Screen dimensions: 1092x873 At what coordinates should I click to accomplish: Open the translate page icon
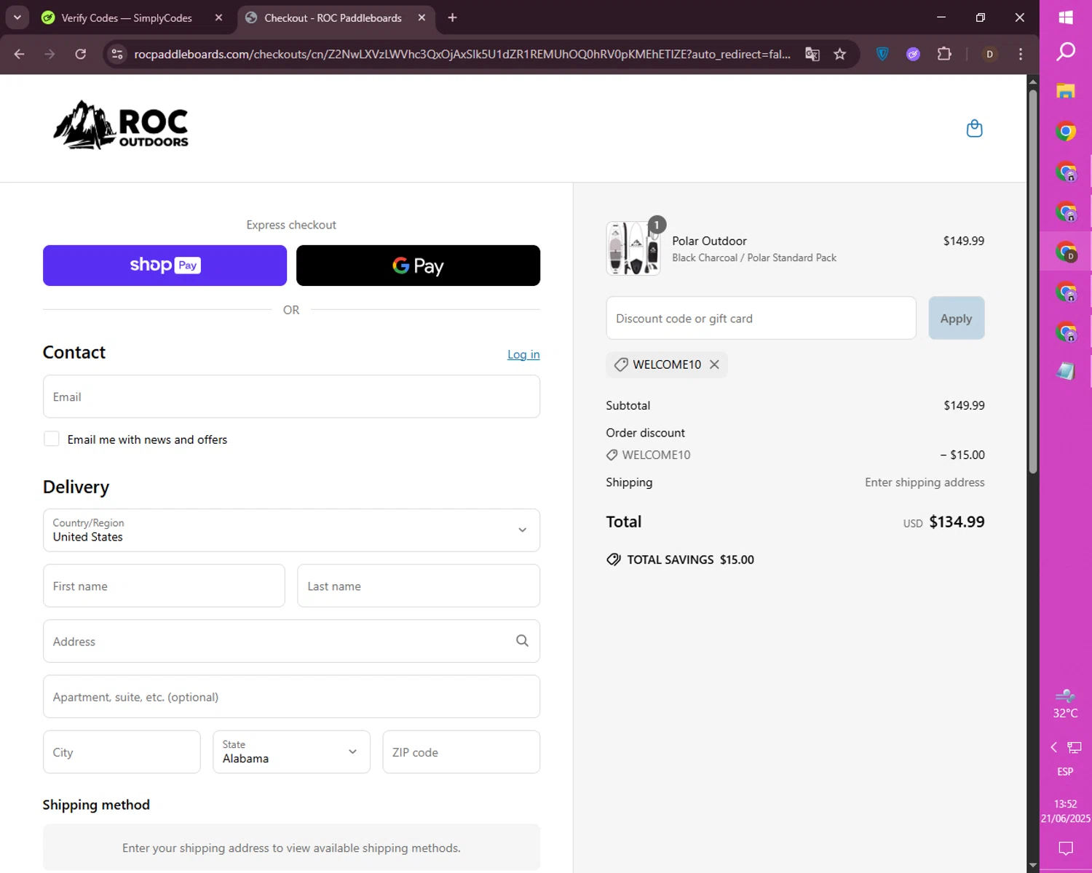[812, 54]
